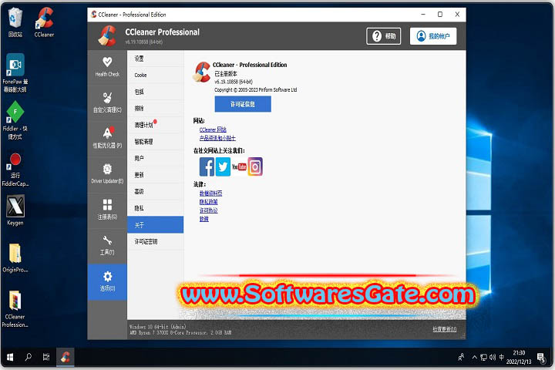Select the Options (选项) gear section
The width and height of the screenshot is (555, 370).
pyautogui.click(x=107, y=282)
